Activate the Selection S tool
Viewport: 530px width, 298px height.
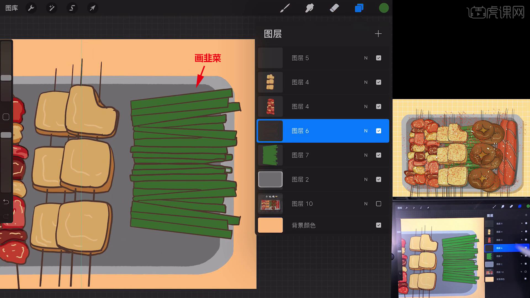[x=72, y=8]
